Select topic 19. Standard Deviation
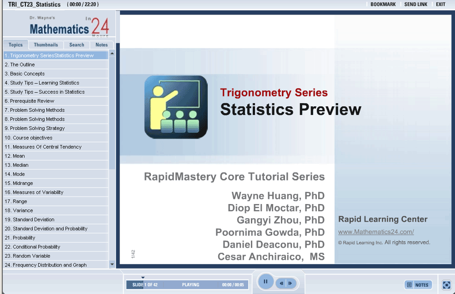This screenshot has width=455, height=294. [x=29, y=219]
